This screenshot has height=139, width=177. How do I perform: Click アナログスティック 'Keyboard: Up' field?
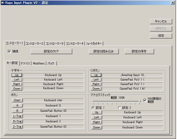132,112
